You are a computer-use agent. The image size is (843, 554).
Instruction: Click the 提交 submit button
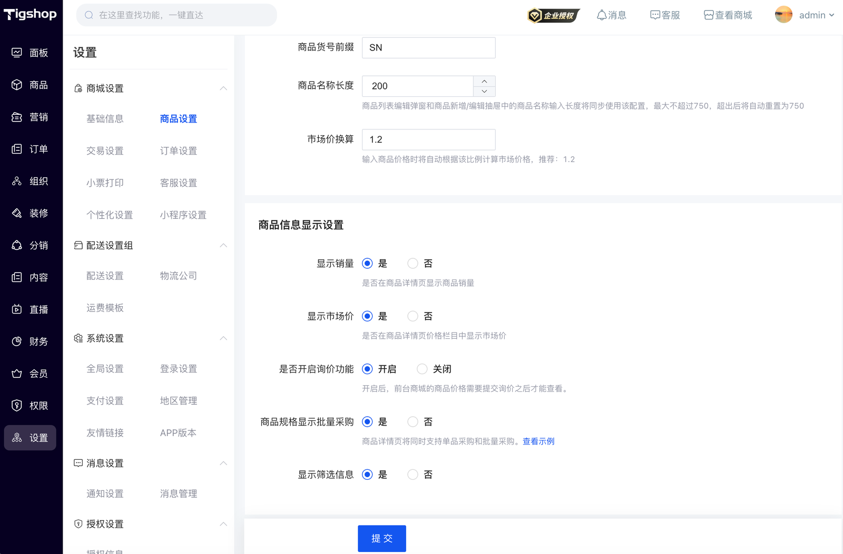click(381, 538)
